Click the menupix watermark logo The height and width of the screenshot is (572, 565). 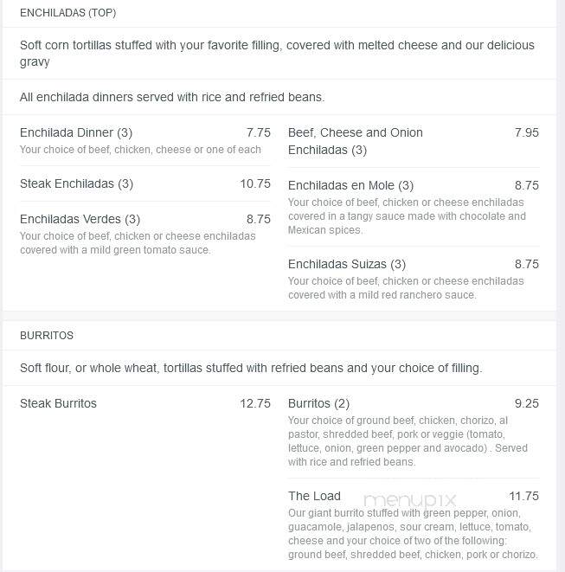tap(409, 499)
